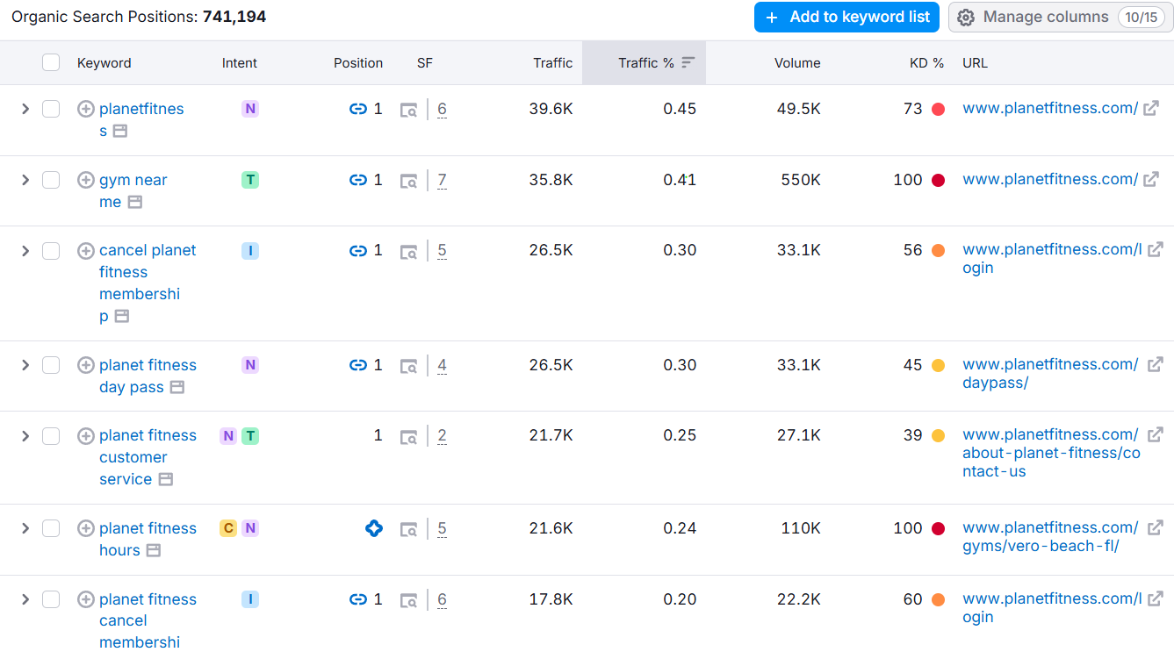The image size is (1174, 652).
Task: Click SERP features icon in 'planet fitness hours' row
Action: pyautogui.click(x=408, y=529)
